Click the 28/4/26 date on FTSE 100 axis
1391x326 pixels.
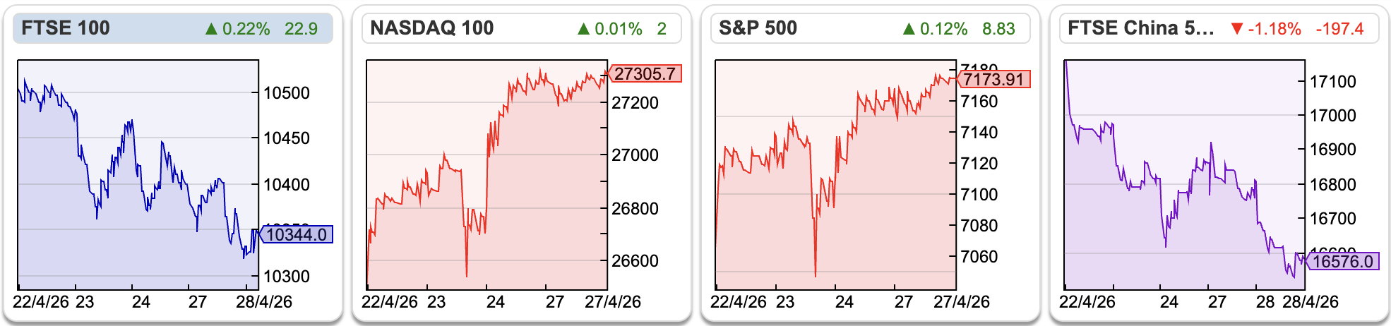click(263, 302)
